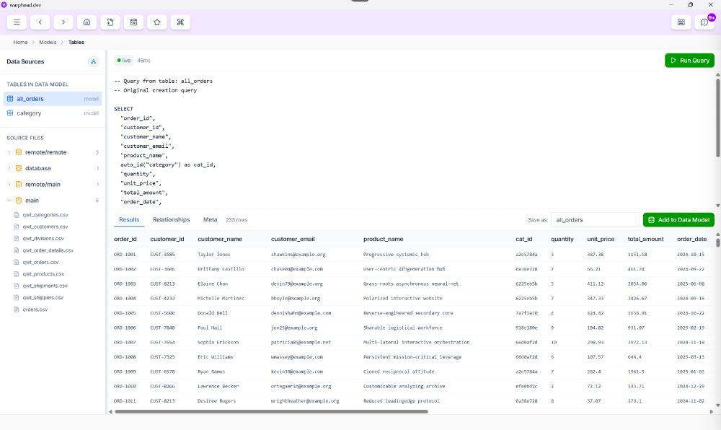Open the qwt_products.csv file
The height and width of the screenshot is (430, 721).
click(x=43, y=274)
